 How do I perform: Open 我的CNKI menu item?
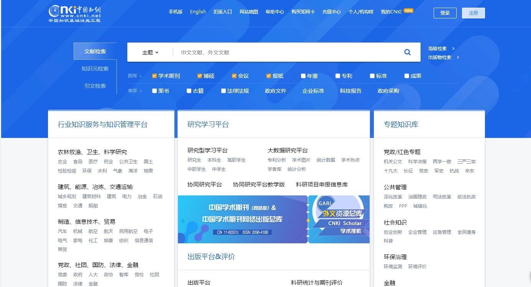[391, 12]
